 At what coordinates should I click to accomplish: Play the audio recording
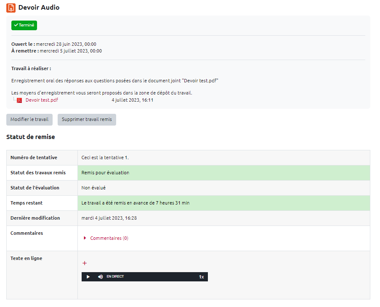tap(88, 277)
